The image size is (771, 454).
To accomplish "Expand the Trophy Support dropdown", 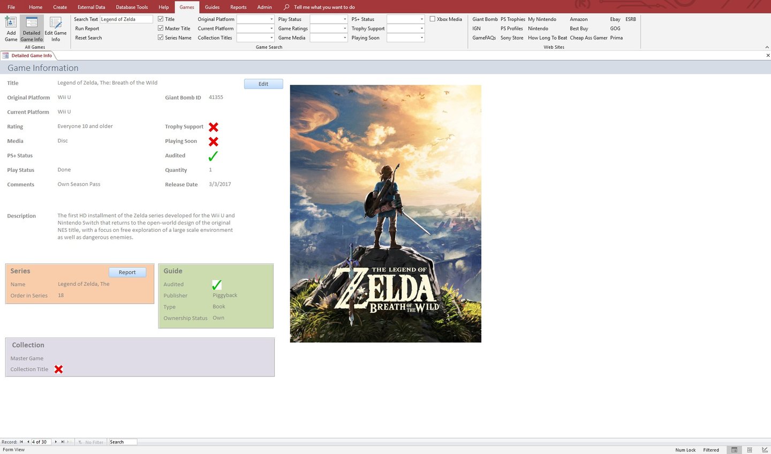I will pos(422,28).
